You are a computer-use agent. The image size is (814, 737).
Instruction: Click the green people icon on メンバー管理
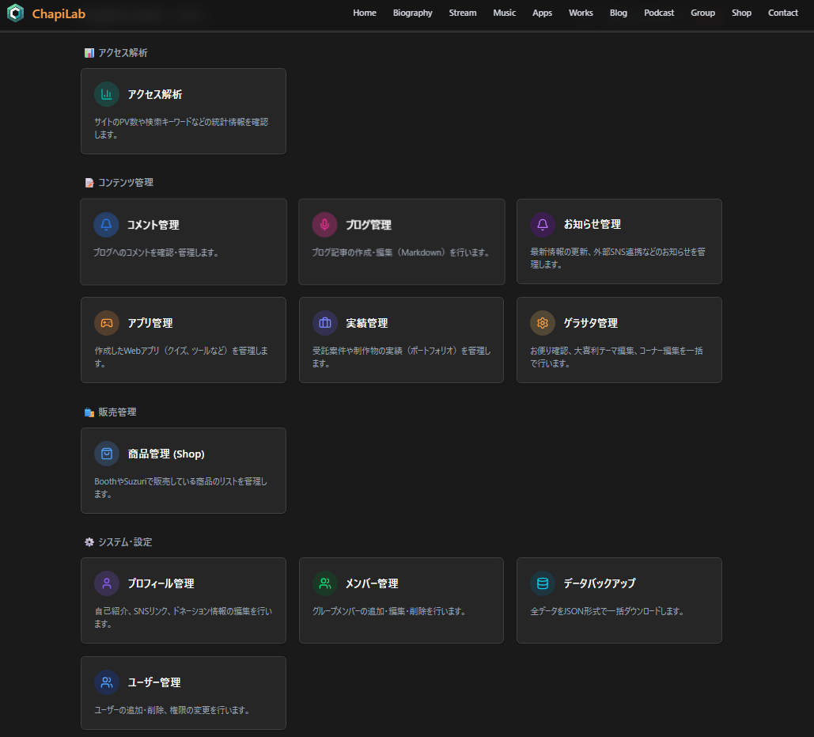click(324, 583)
